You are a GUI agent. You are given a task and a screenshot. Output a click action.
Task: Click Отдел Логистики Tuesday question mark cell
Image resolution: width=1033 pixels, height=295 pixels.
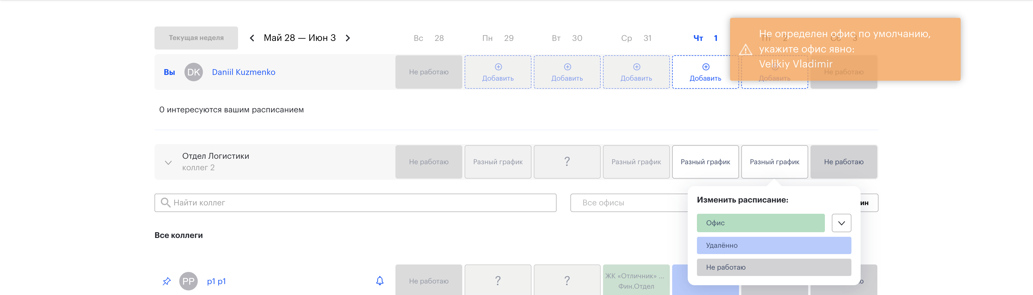coord(567,162)
